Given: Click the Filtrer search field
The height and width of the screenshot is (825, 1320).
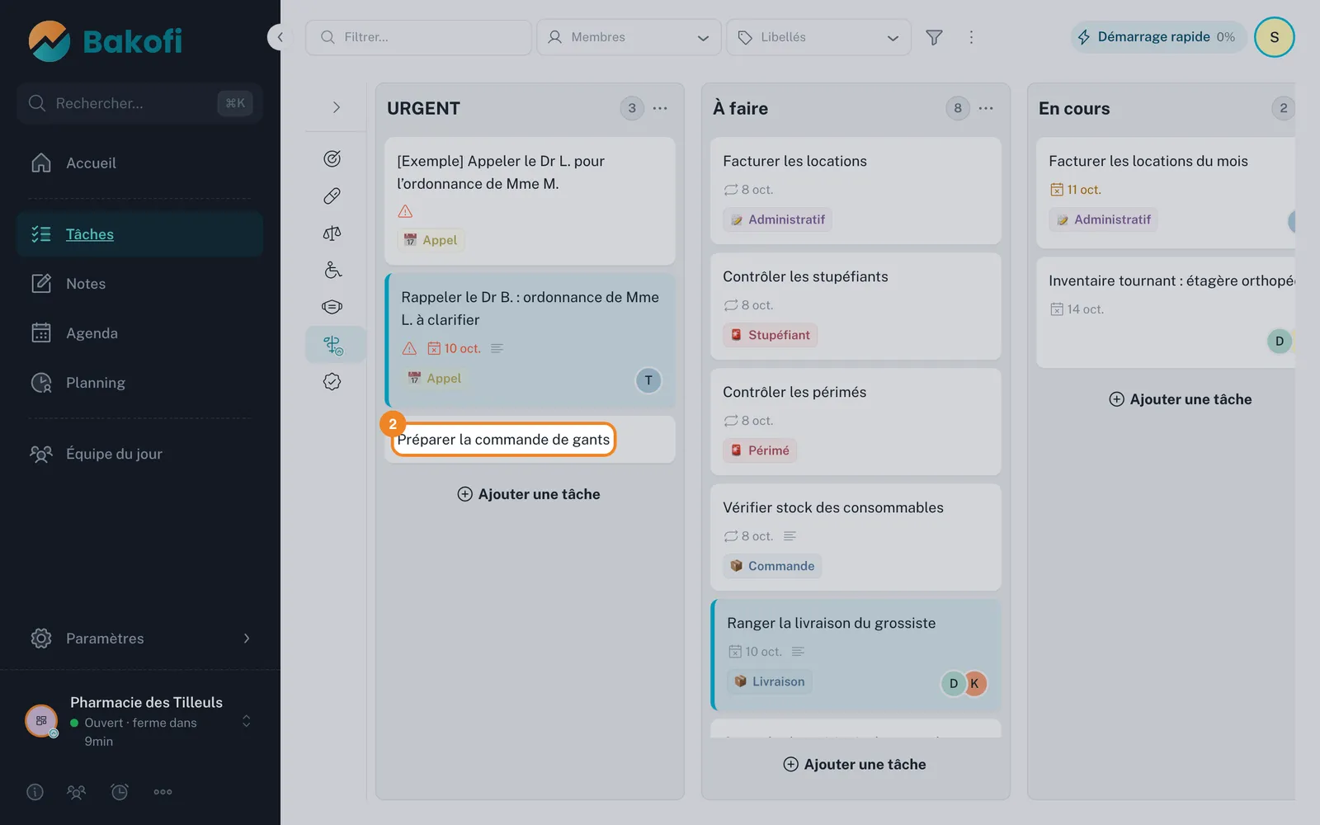Looking at the screenshot, I should click(x=418, y=37).
